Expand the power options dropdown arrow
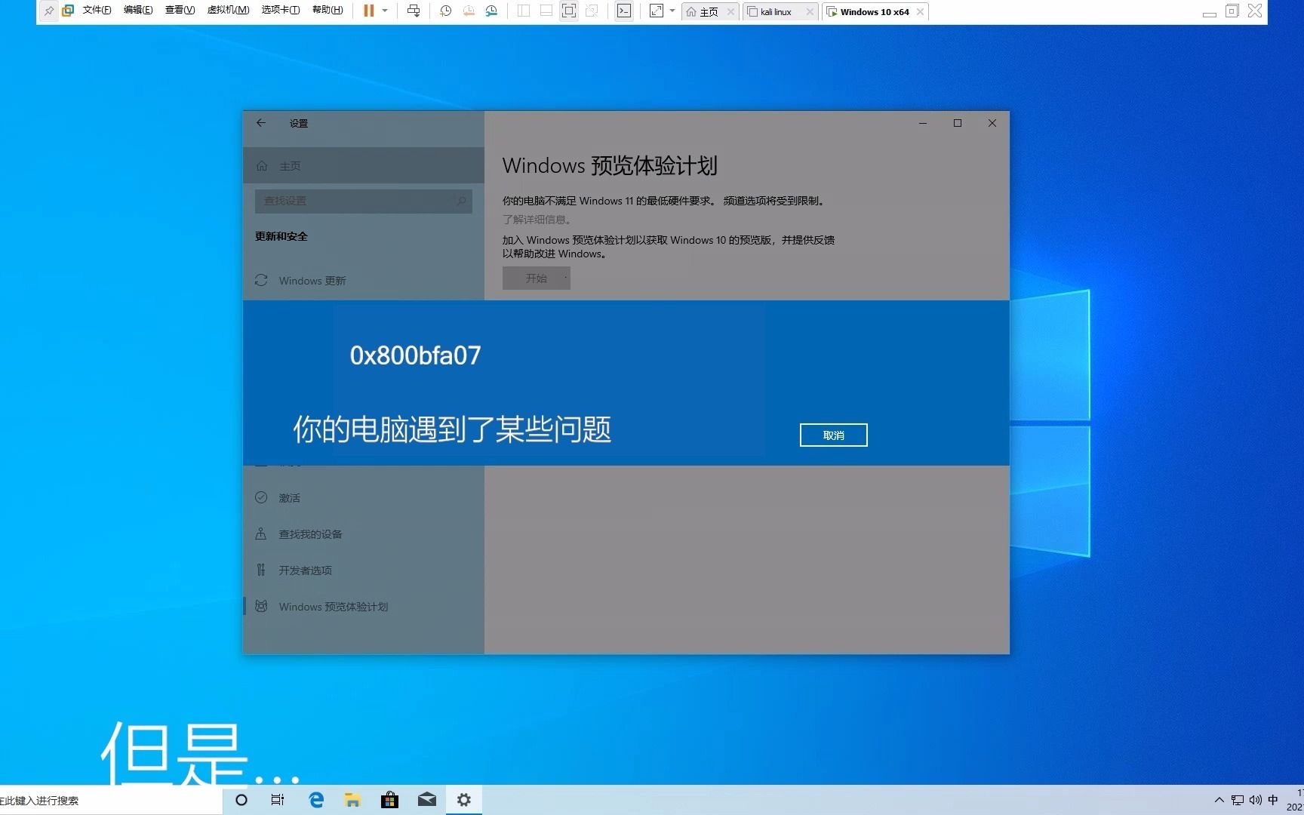The height and width of the screenshot is (815, 1304). 385,11
